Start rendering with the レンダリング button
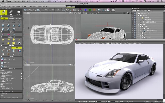165x103 pixels. [x=82, y=43]
